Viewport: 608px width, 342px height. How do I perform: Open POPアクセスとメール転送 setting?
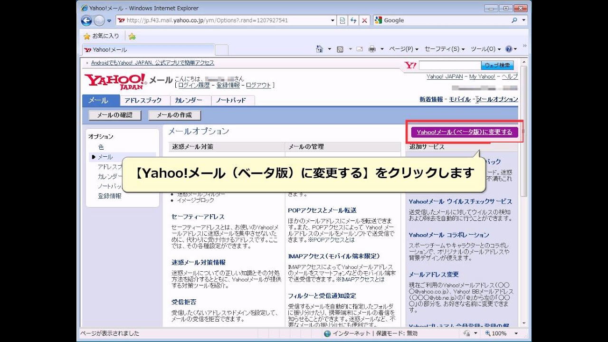coord(322,210)
